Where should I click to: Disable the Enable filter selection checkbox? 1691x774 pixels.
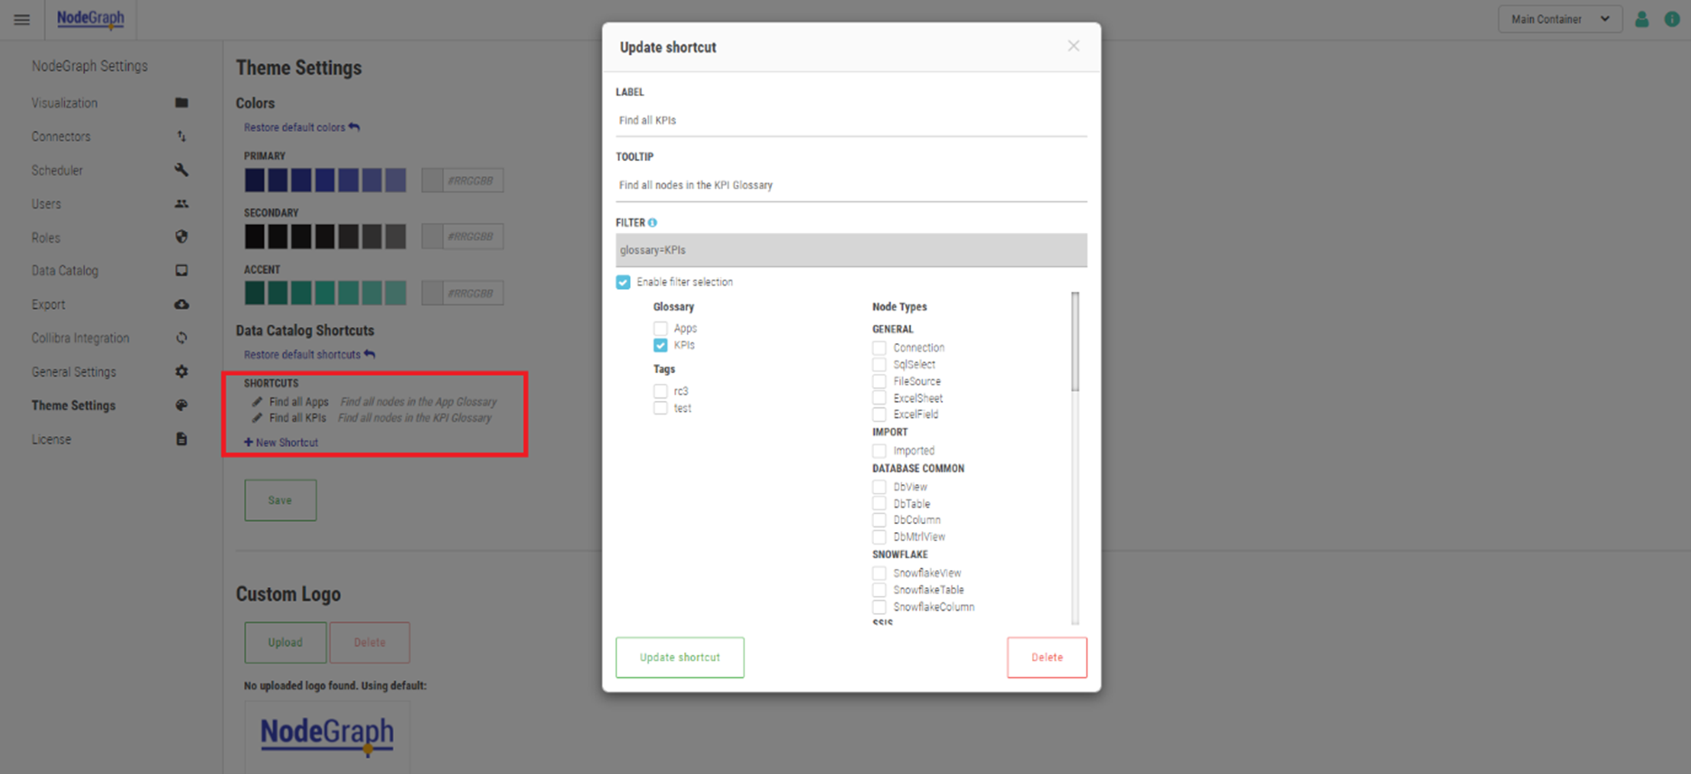pos(624,282)
